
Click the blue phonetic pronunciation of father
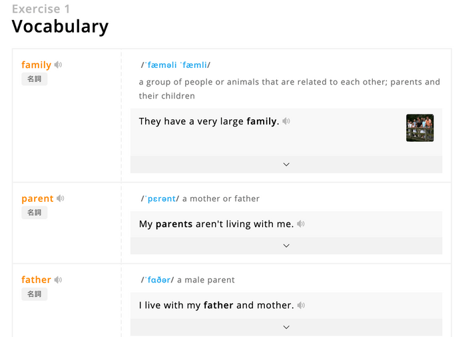[158, 280]
